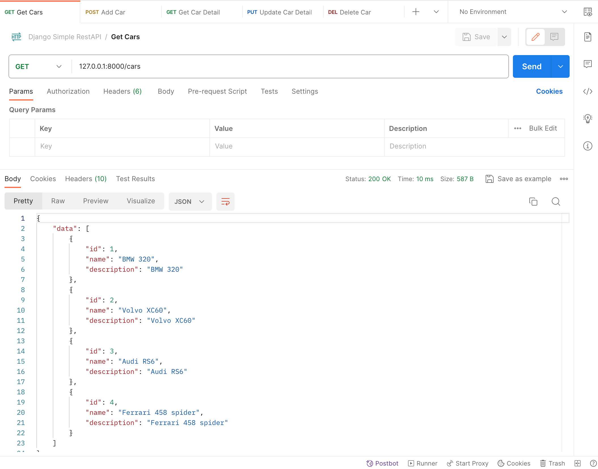The height and width of the screenshot is (469, 598).
Task: Copy the response body with the copy icon
Action: click(533, 202)
